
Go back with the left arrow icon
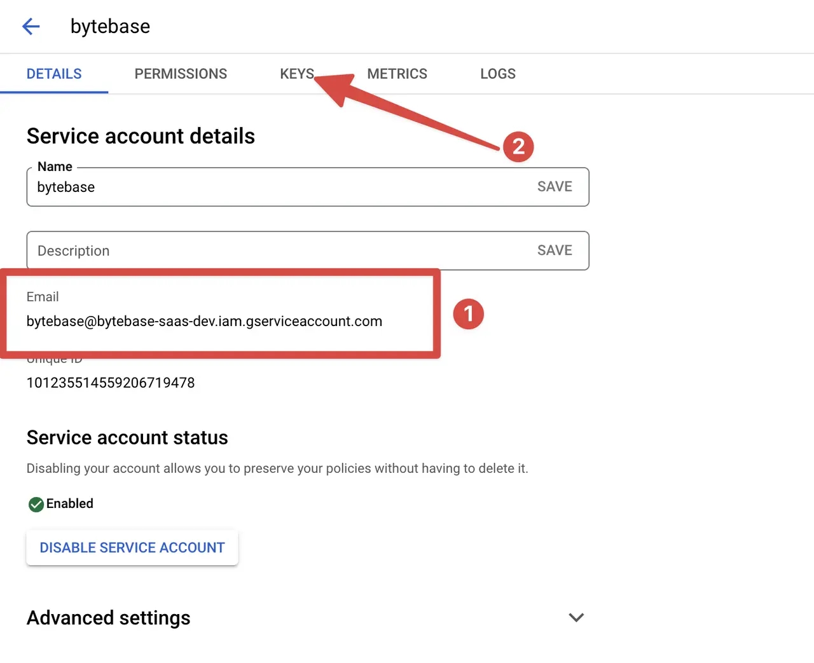pos(31,26)
